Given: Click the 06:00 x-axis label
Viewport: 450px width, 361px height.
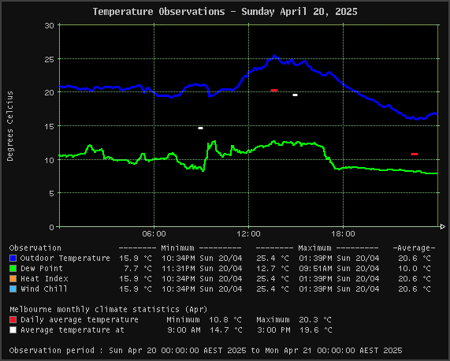Looking at the screenshot, I should (x=154, y=234).
